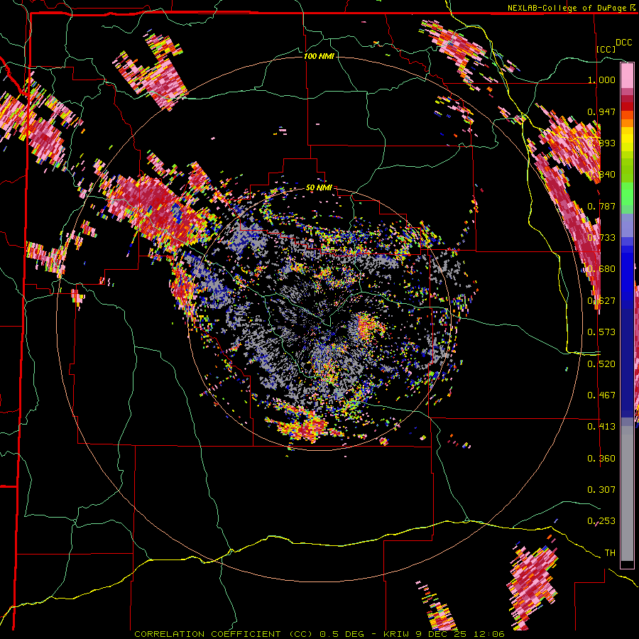
Task: Click the CORRELATION COEFFICIENT caption text
Action: (207, 634)
